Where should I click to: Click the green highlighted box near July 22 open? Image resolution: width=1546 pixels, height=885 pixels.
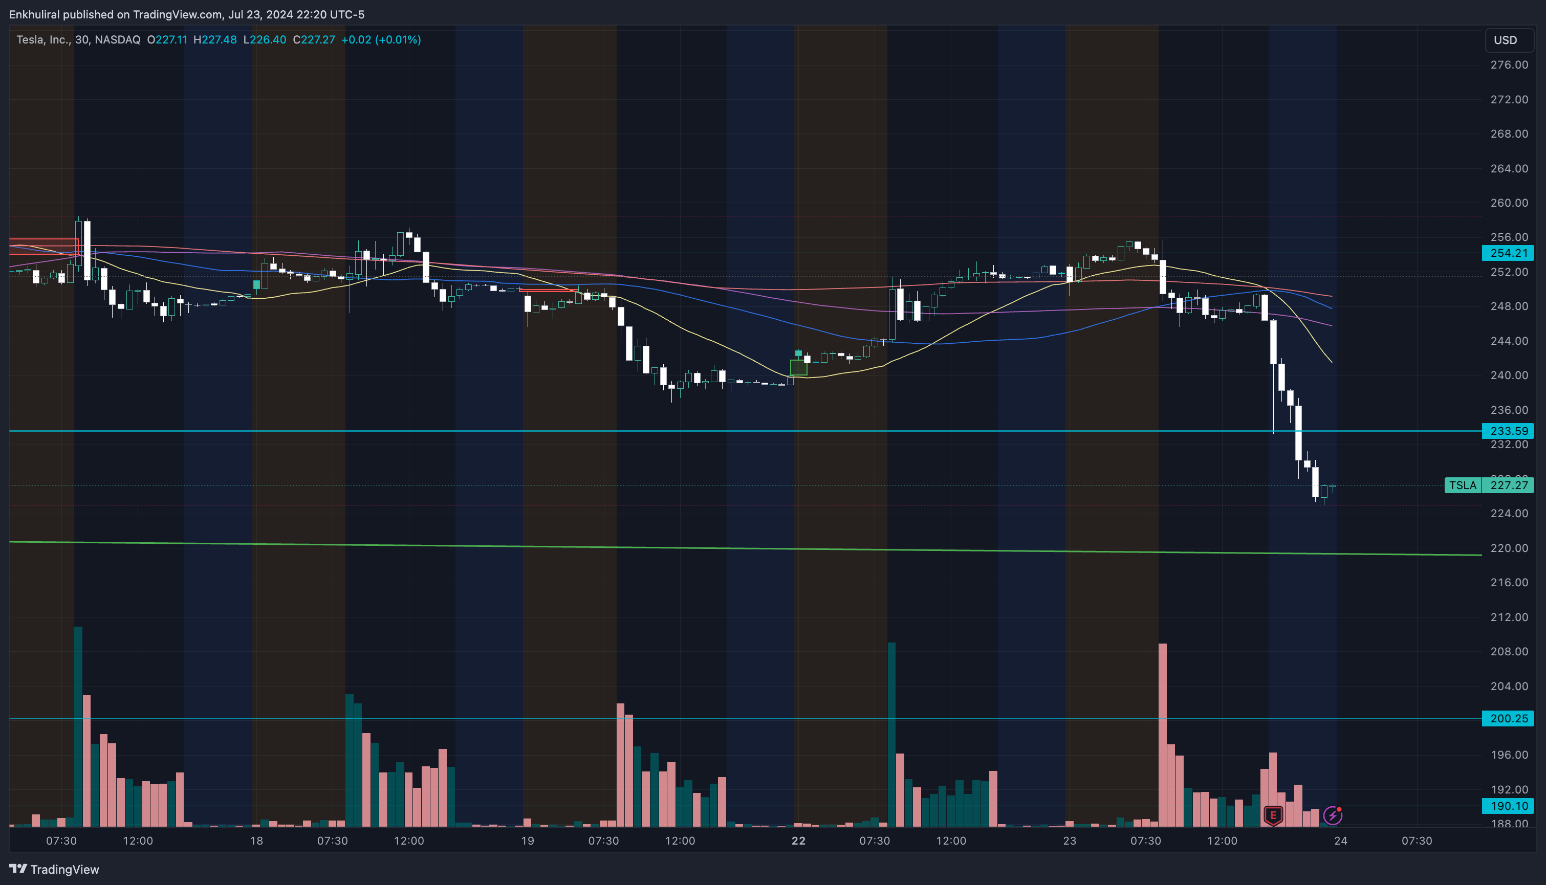798,367
